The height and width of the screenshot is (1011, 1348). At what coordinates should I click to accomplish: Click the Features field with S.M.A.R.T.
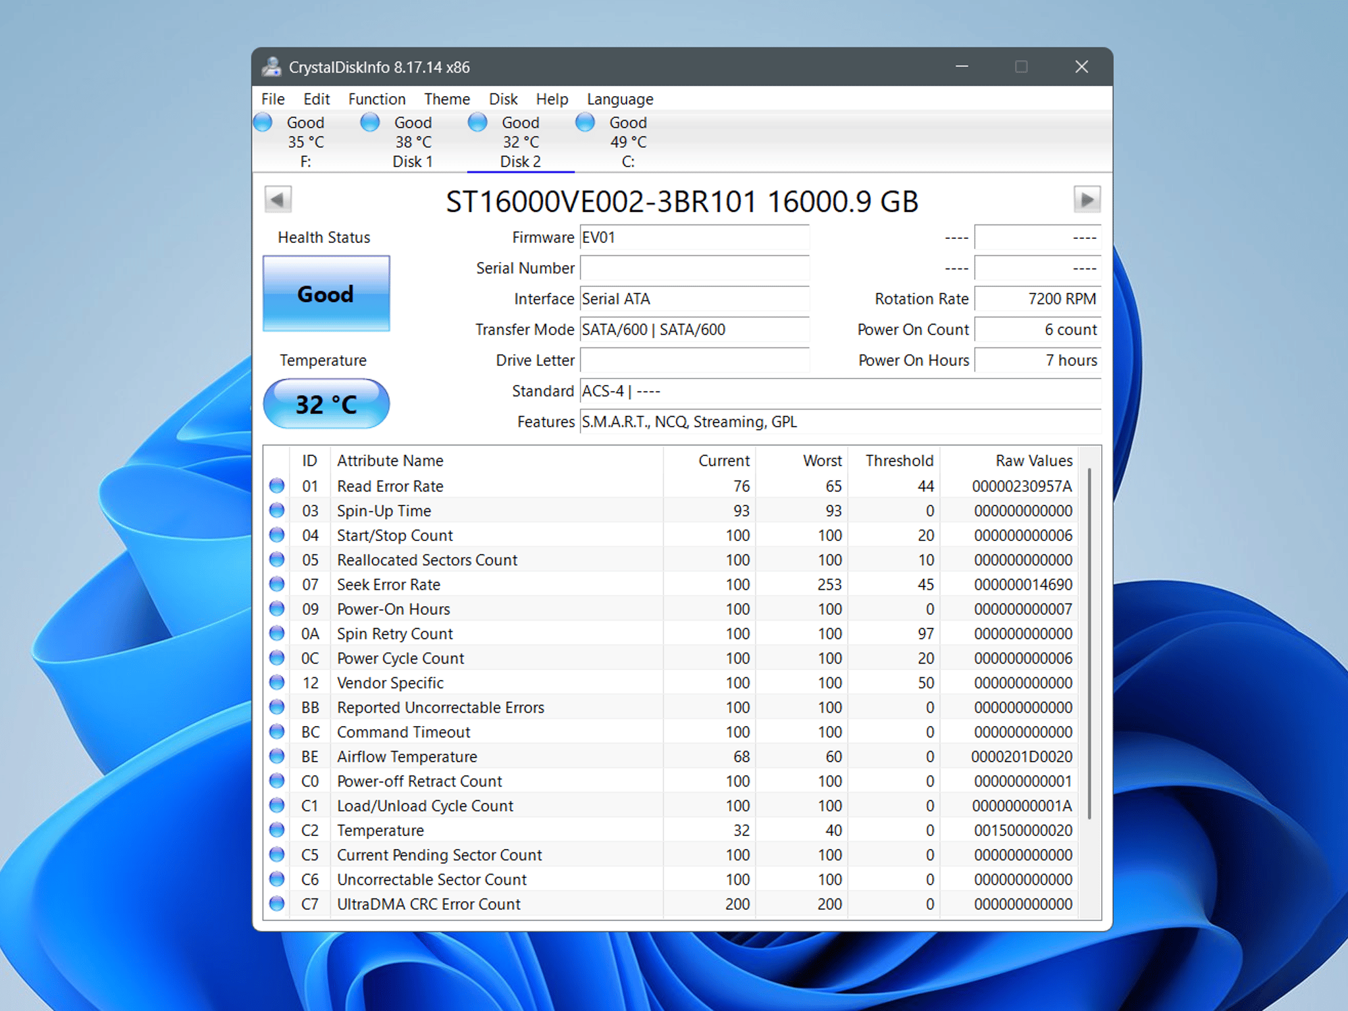(841, 422)
